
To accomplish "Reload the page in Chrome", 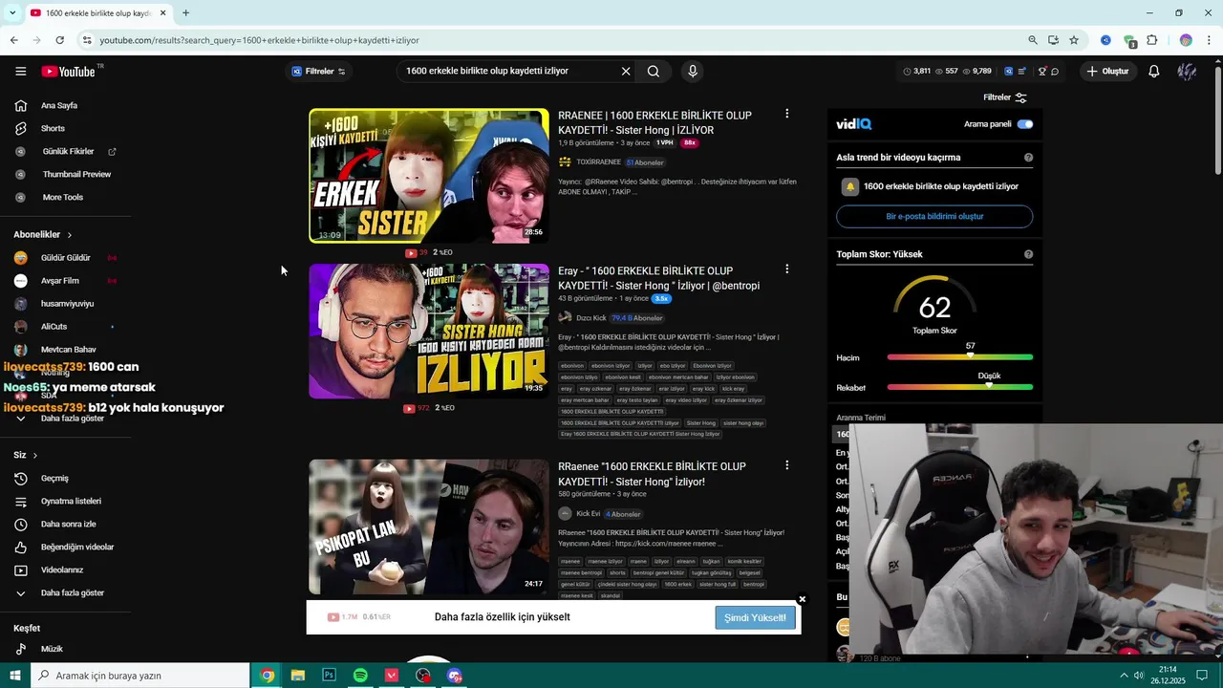I will click(x=59, y=40).
